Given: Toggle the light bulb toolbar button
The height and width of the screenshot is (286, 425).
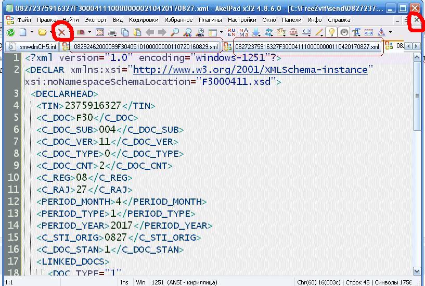Looking at the screenshot, I should pos(331,32).
